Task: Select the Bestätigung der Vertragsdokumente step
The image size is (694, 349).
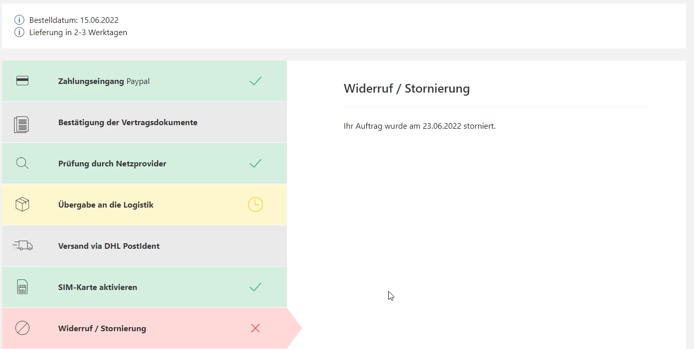Action: tap(128, 123)
